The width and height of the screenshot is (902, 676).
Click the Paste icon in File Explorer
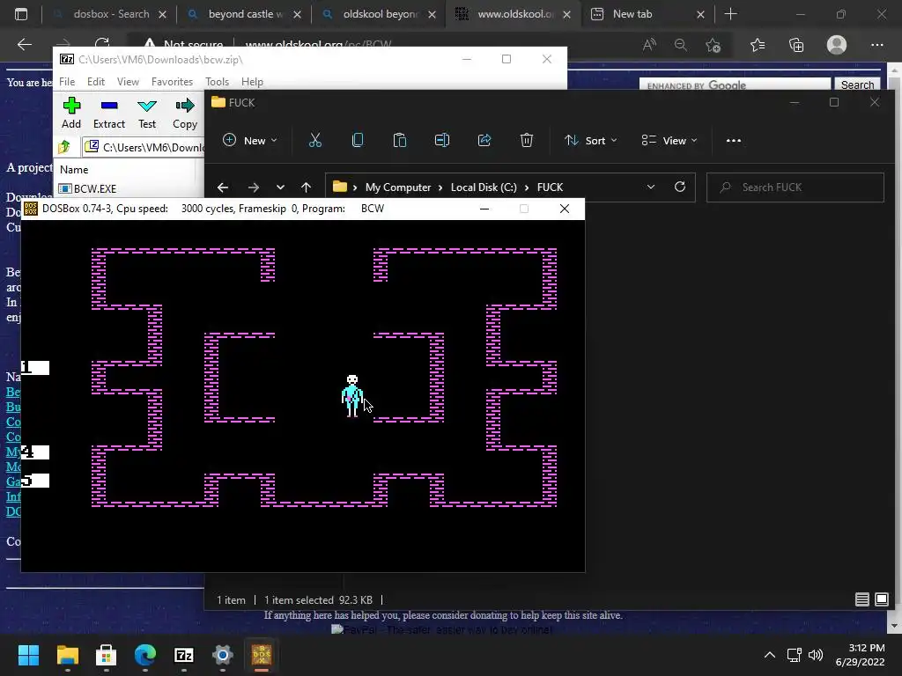[400, 140]
